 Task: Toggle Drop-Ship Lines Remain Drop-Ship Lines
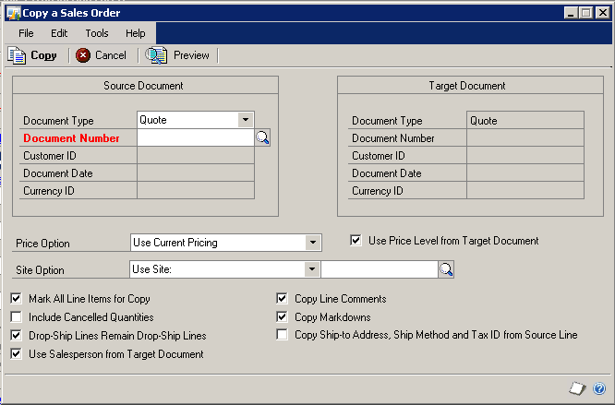coord(16,335)
